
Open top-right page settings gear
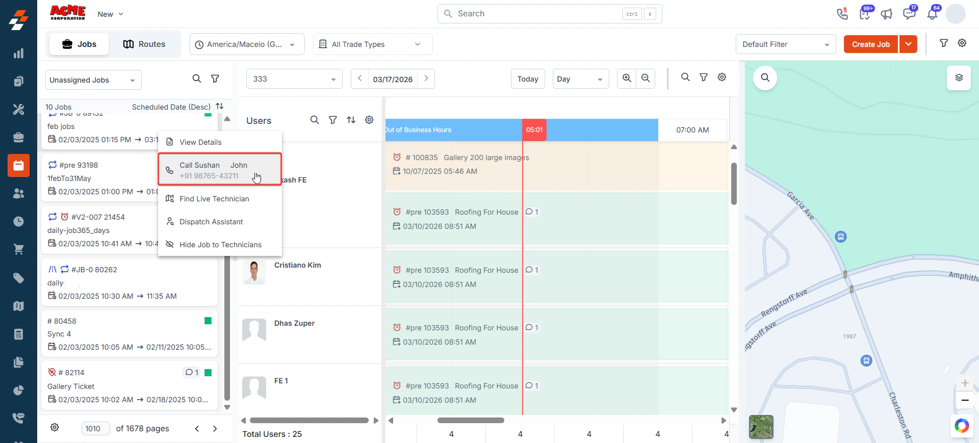click(x=962, y=43)
